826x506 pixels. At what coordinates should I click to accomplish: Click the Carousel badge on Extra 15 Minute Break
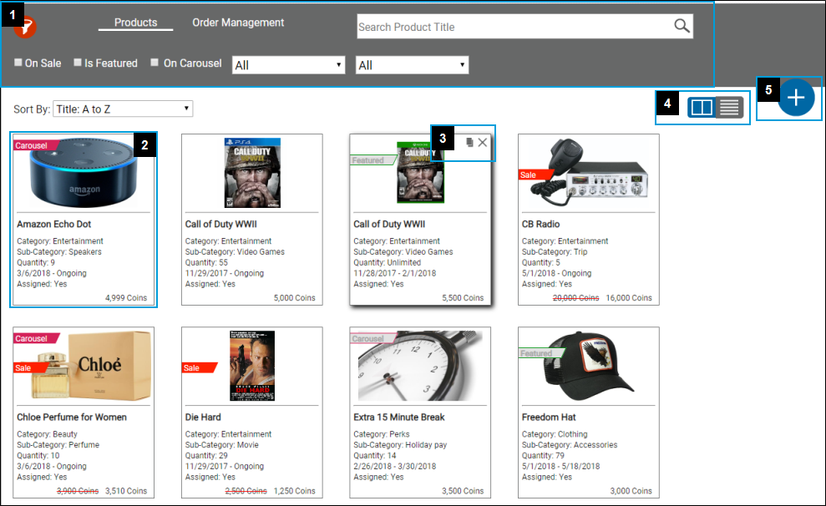click(372, 338)
